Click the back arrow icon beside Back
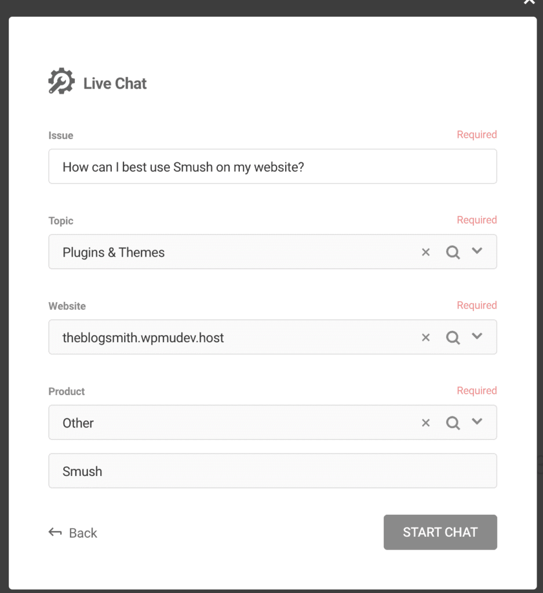 click(x=55, y=532)
